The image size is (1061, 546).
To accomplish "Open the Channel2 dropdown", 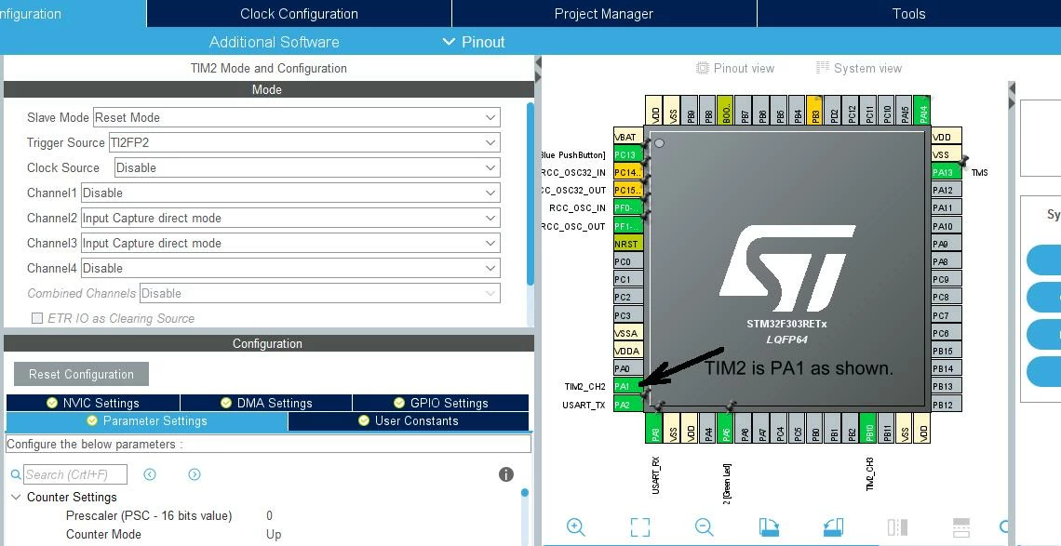I will point(290,218).
